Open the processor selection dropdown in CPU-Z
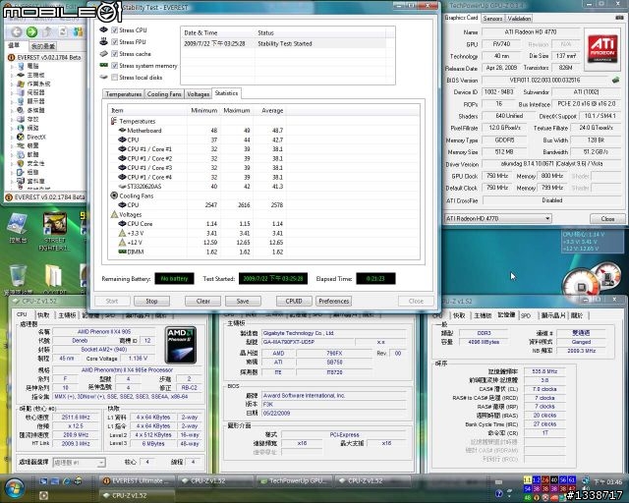The width and height of the screenshot is (629, 503). click(79, 463)
